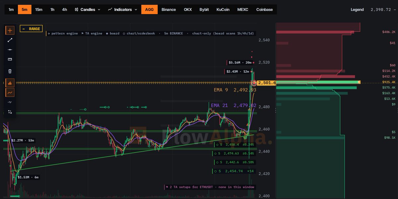
Task: Click the $2.43M · 12m liquidity marker
Action: pos(238,71)
